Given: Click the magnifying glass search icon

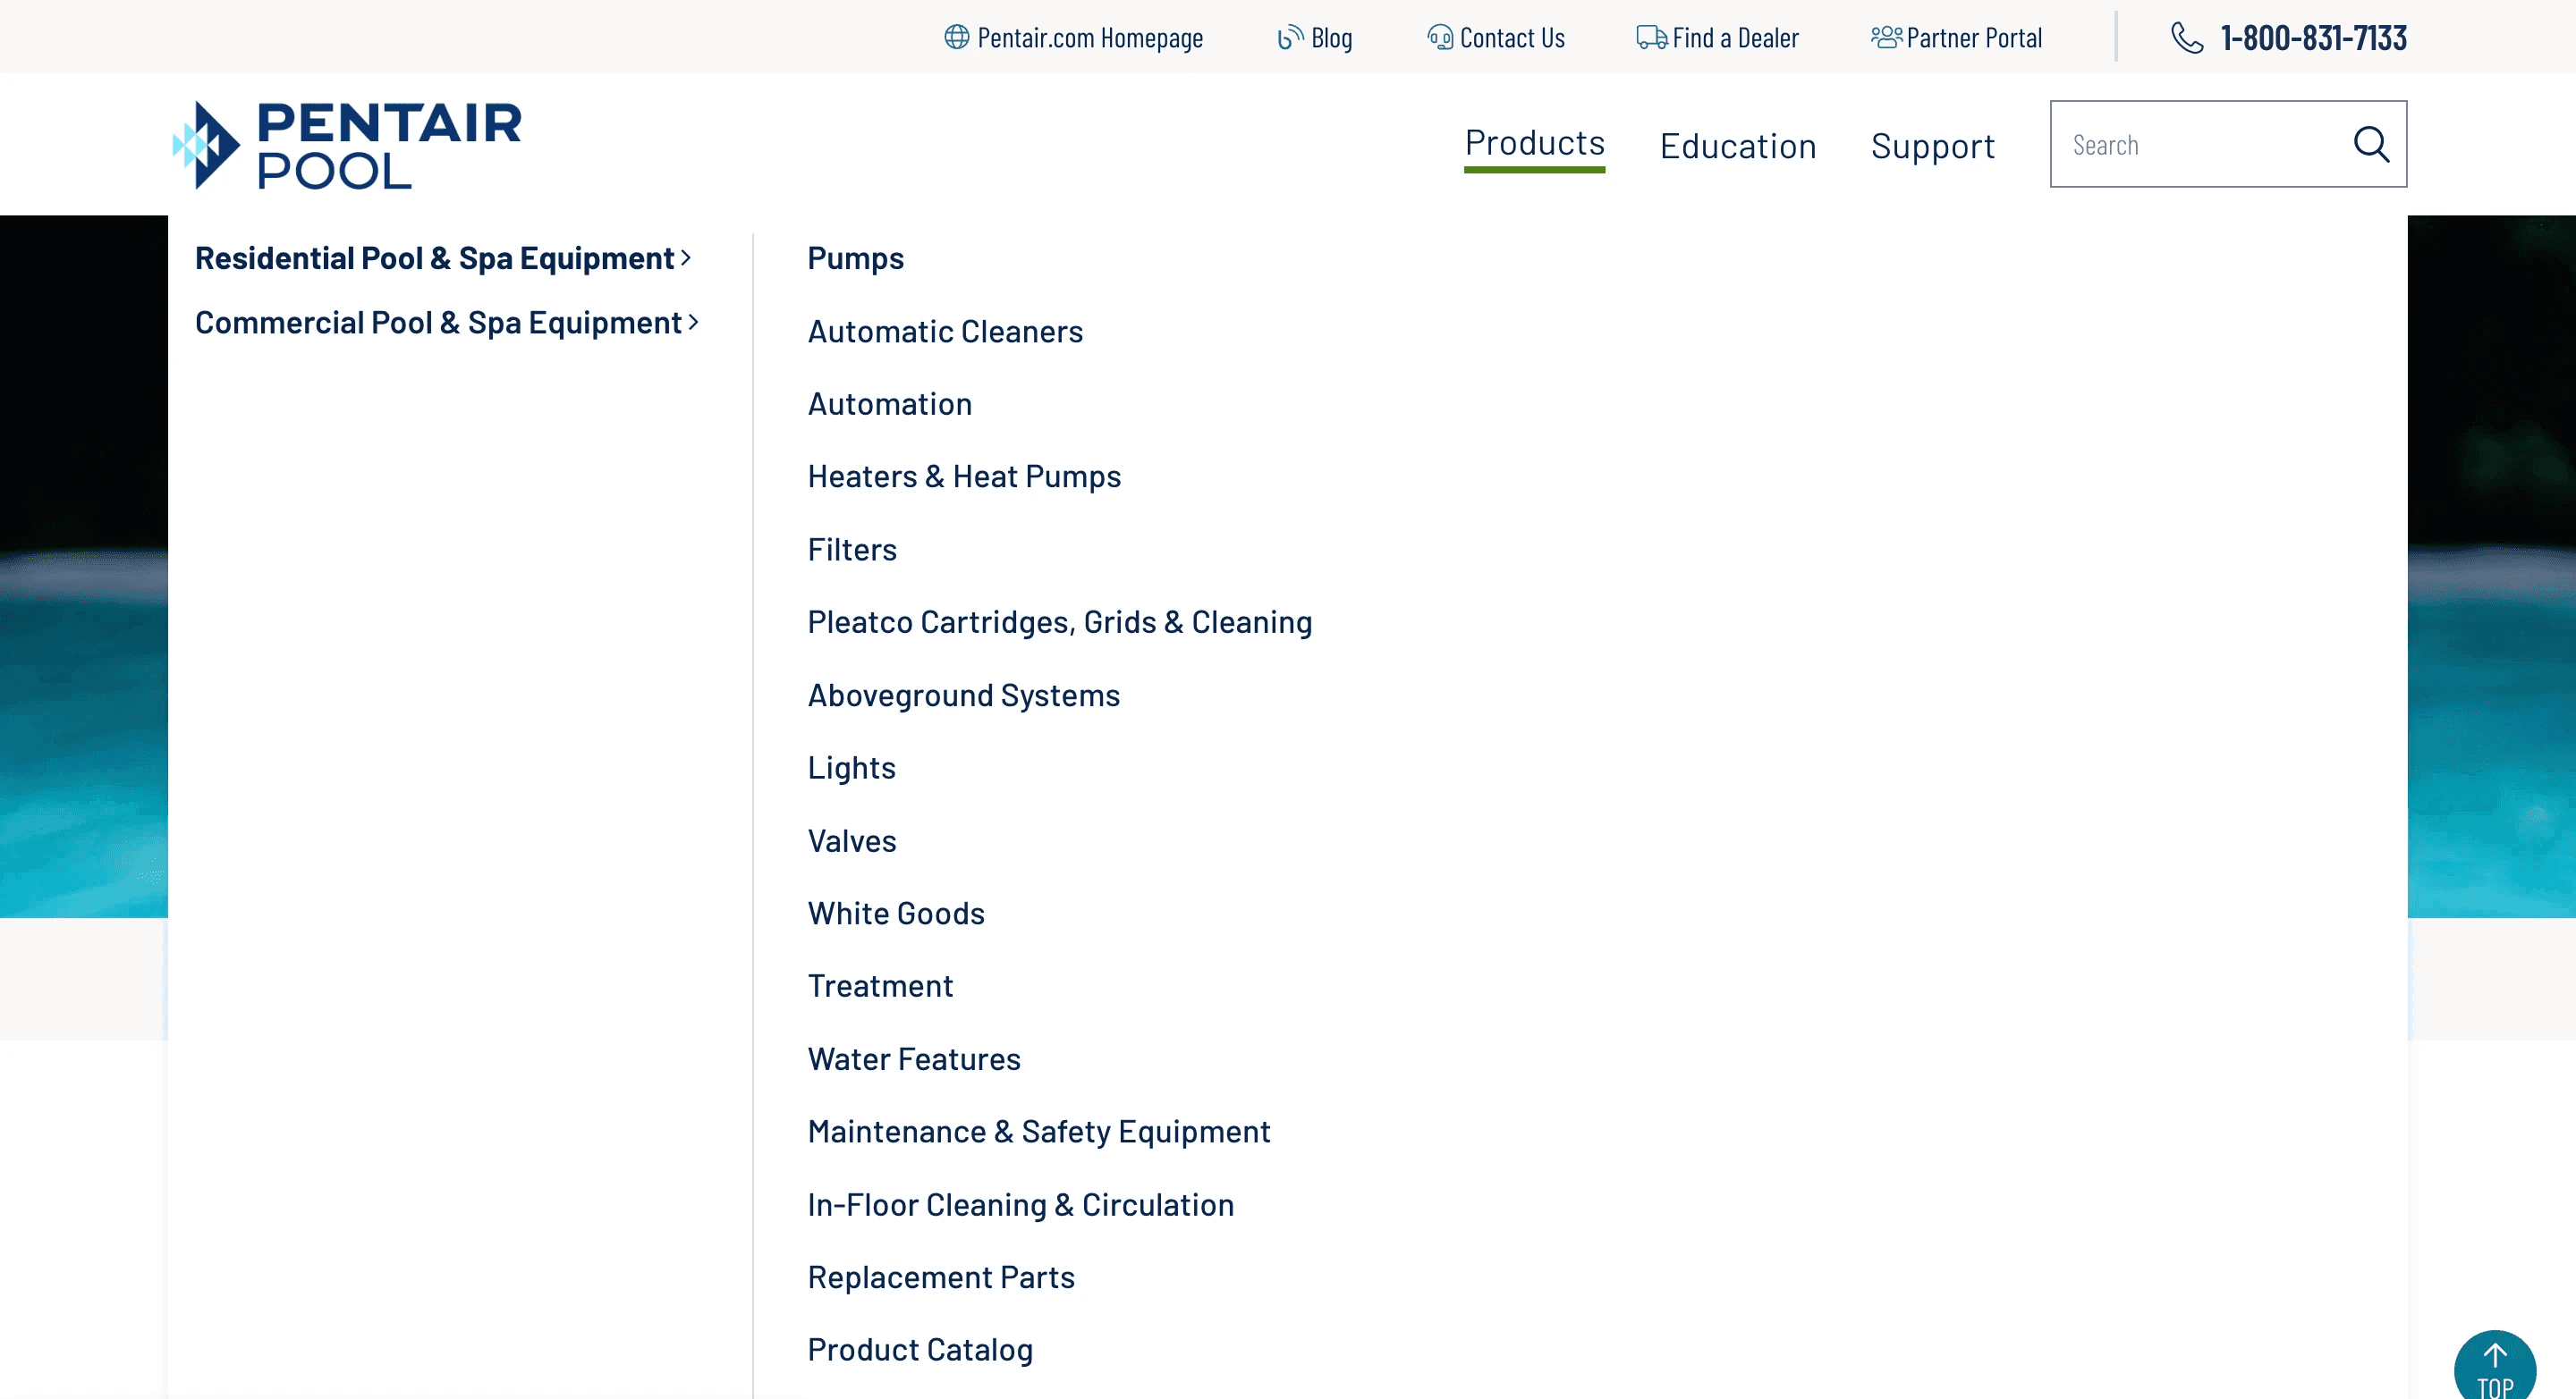Looking at the screenshot, I should coord(2370,144).
